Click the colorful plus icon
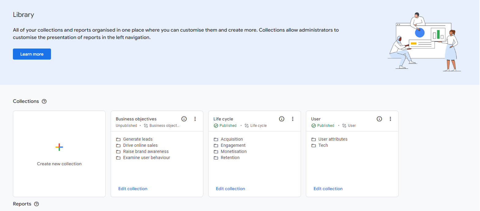The width and height of the screenshot is (480, 211). (x=59, y=147)
